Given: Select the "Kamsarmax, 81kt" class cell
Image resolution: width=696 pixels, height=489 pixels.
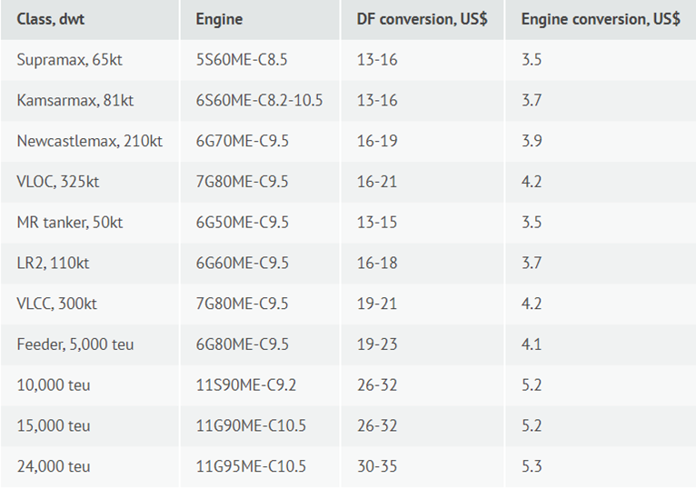Looking at the screenshot, I should click(75, 101).
